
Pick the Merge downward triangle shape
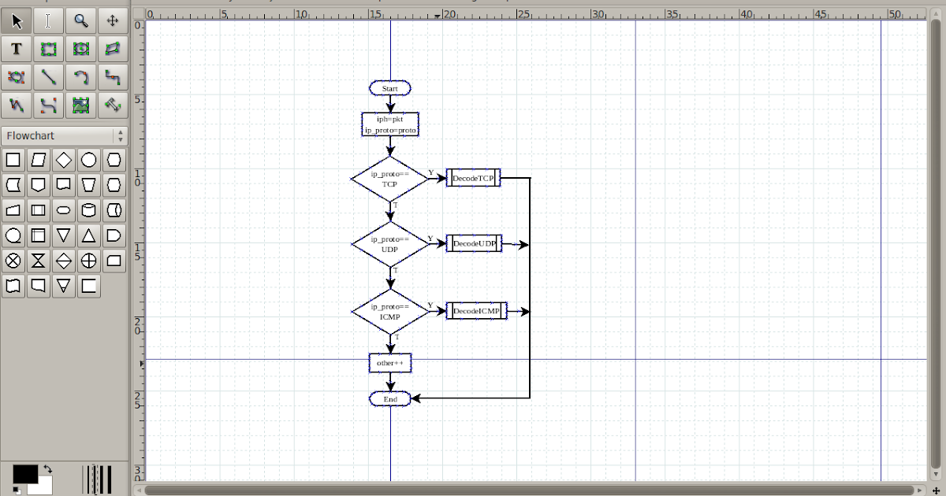click(64, 235)
